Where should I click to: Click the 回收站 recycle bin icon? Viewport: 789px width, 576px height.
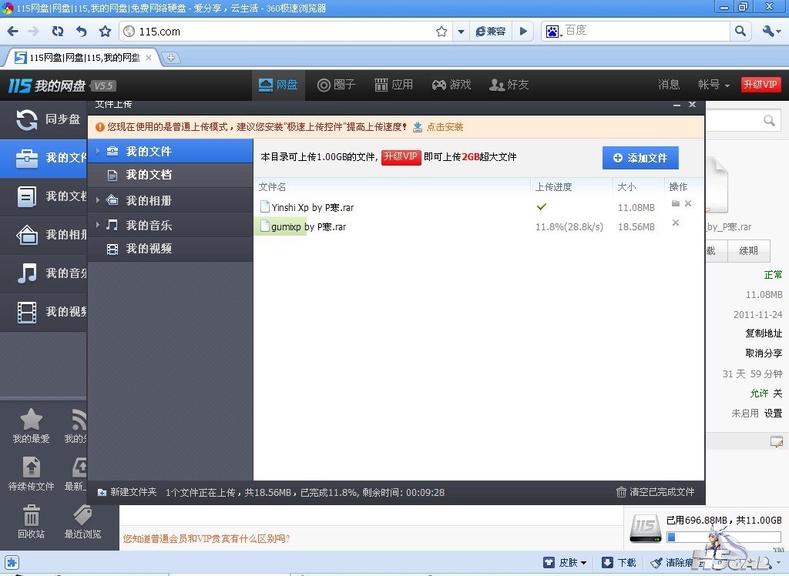[32, 515]
